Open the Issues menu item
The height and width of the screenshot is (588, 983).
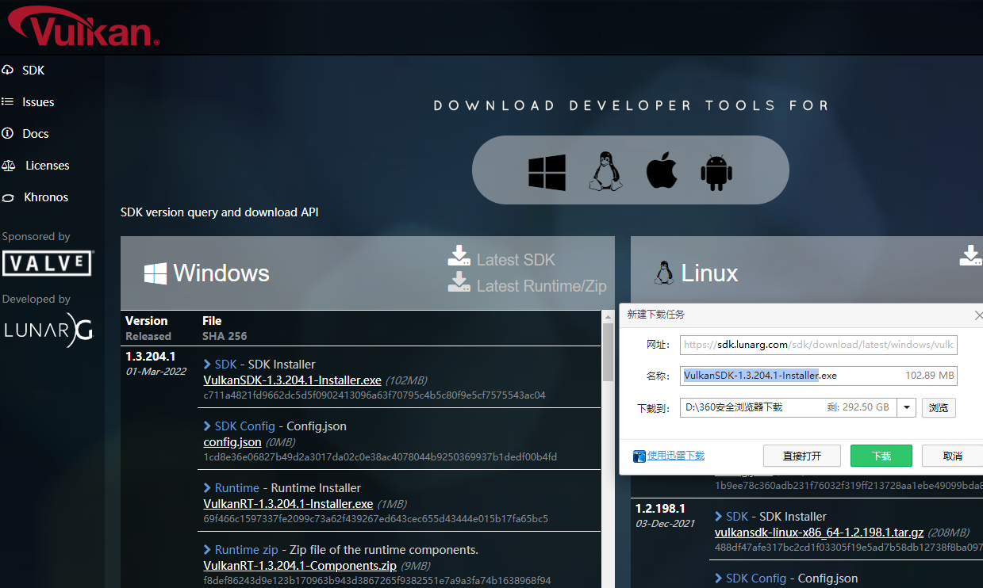(x=38, y=101)
